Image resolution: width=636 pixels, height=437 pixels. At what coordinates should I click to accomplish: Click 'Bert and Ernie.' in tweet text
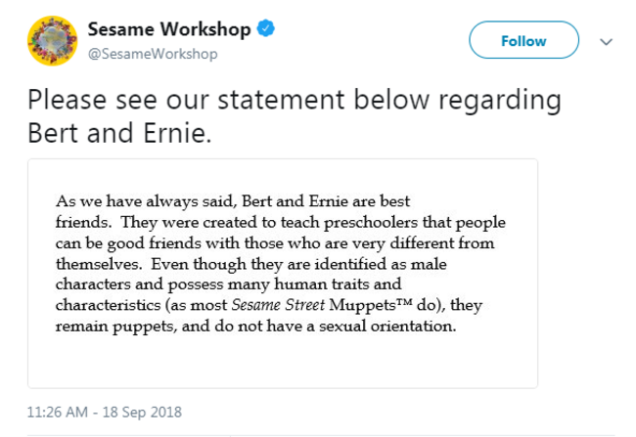119,133
